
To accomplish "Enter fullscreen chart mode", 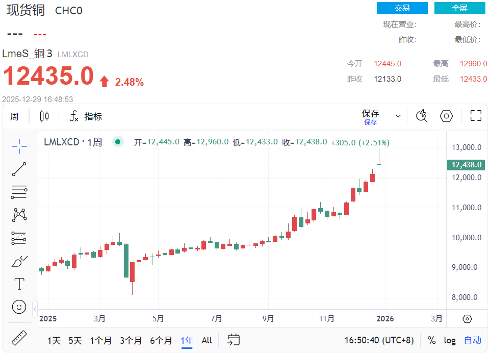I will [x=476, y=116].
